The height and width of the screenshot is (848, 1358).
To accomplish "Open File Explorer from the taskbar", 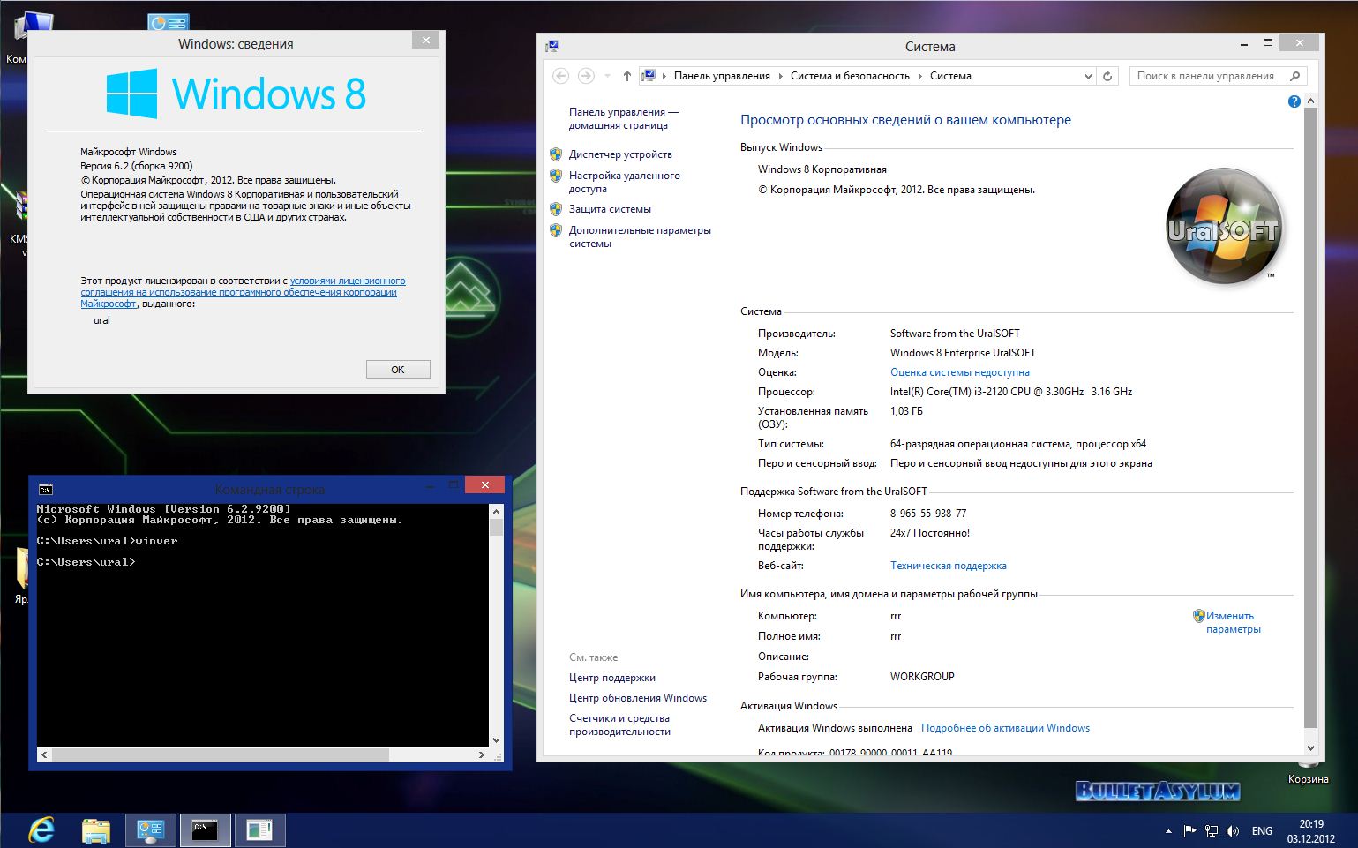I will click(x=96, y=830).
